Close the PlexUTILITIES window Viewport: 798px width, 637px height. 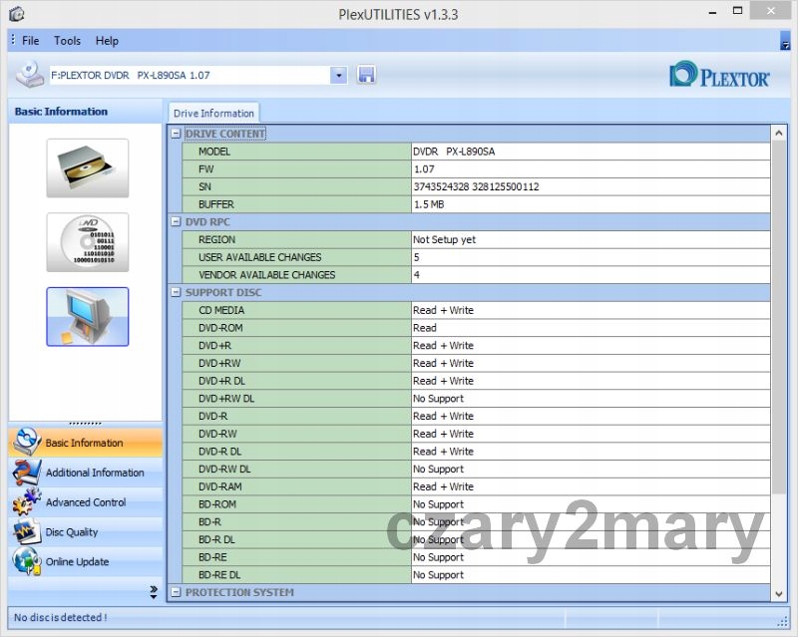770,11
